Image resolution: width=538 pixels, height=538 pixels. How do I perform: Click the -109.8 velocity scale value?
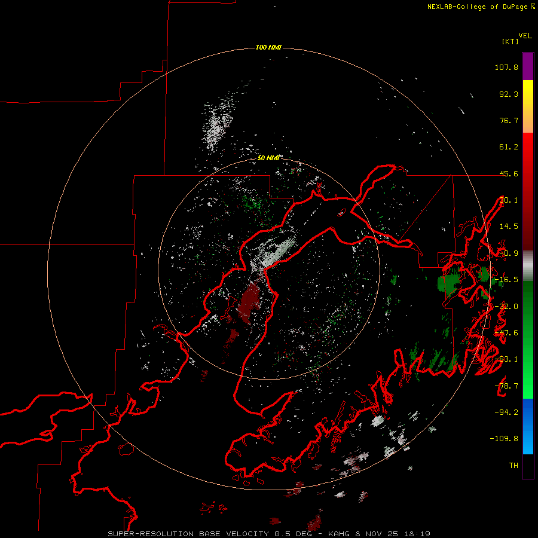tap(504, 439)
